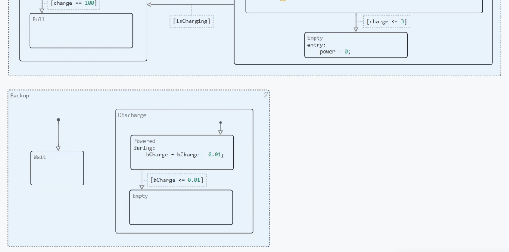
Task: Select the Discharge state title
Action: [x=132, y=115]
